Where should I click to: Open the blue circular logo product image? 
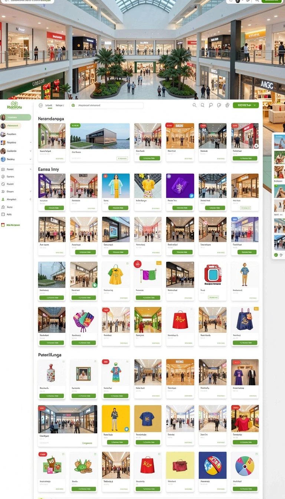click(x=213, y=465)
